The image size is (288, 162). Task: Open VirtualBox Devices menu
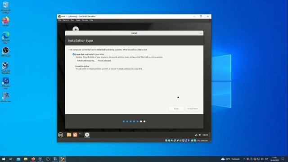(85, 20)
